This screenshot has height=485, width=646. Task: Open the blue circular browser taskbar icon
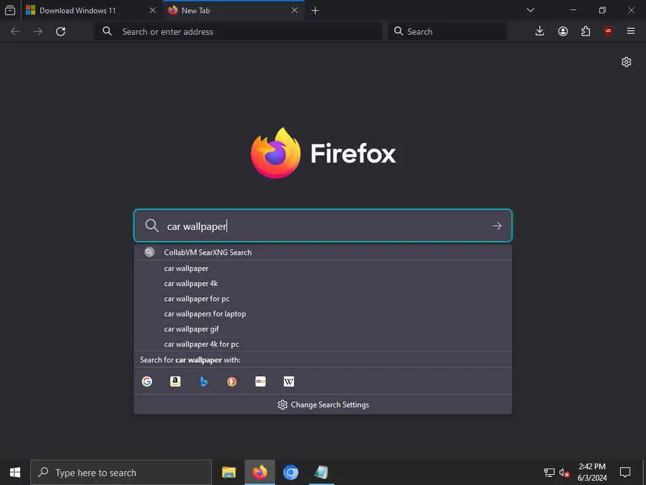tap(290, 472)
